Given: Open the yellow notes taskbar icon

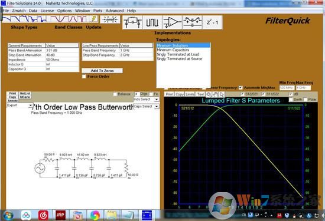Looking at the screenshot, I should point(112,215).
